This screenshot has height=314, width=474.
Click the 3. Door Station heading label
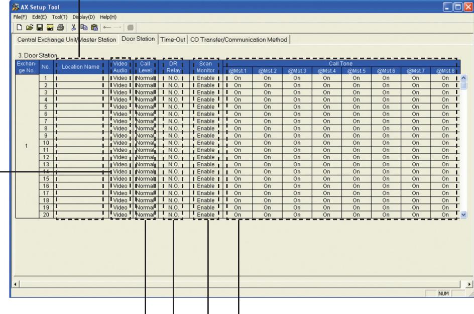coord(38,55)
